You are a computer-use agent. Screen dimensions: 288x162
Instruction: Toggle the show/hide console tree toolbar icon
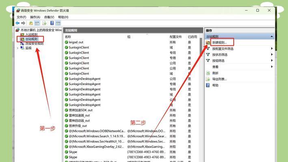pos(37,23)
